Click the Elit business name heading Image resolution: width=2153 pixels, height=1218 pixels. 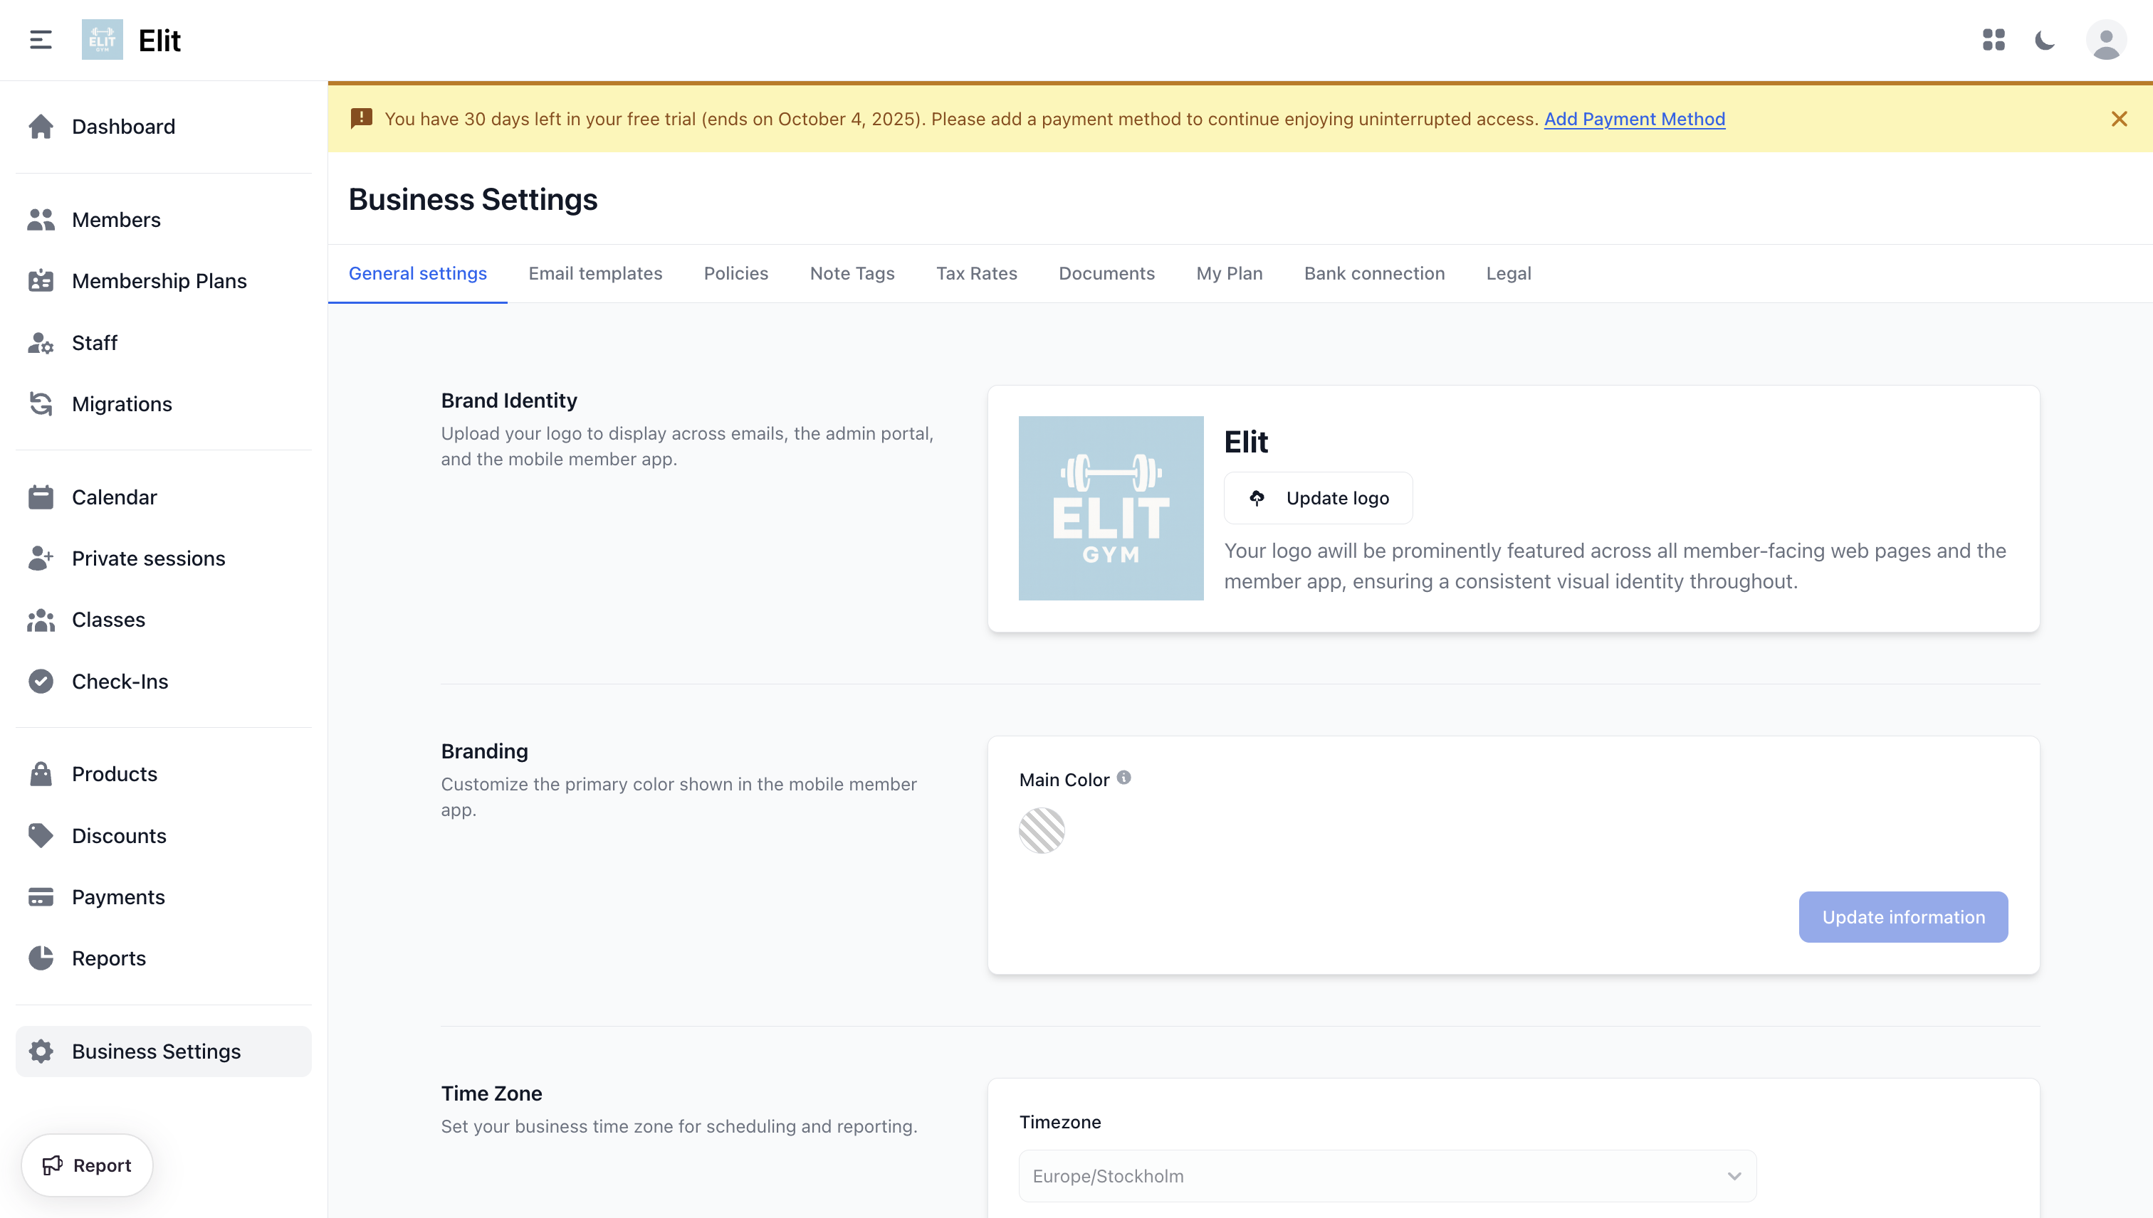1245,442
